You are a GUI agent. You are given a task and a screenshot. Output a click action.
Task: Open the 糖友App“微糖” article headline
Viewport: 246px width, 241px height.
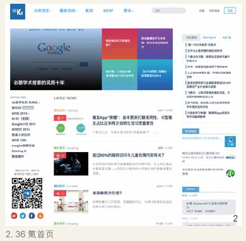pos(132,120)
